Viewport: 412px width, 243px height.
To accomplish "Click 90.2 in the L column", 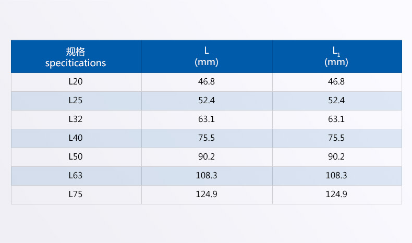I will coord(207,157).
